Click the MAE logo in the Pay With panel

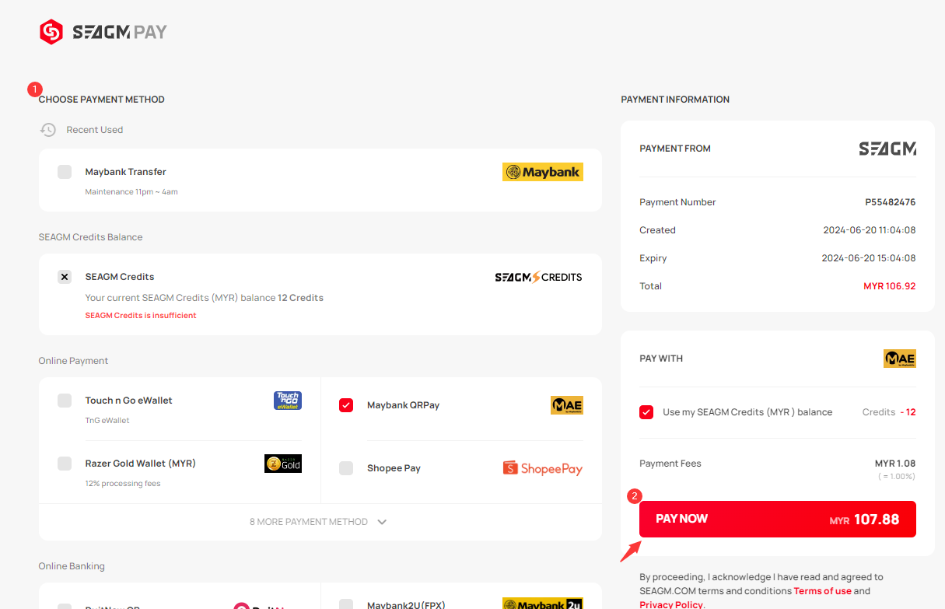click(900, 359)
